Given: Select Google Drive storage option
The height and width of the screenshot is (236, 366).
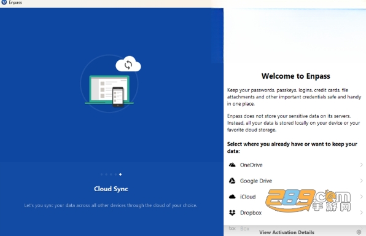Looking at the screenshot, I should point(295,181).
